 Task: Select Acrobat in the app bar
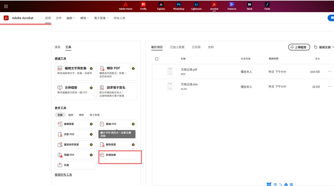coord(214,6)
